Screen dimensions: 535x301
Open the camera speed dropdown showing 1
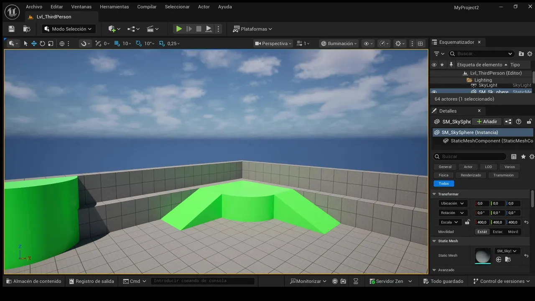303,43
